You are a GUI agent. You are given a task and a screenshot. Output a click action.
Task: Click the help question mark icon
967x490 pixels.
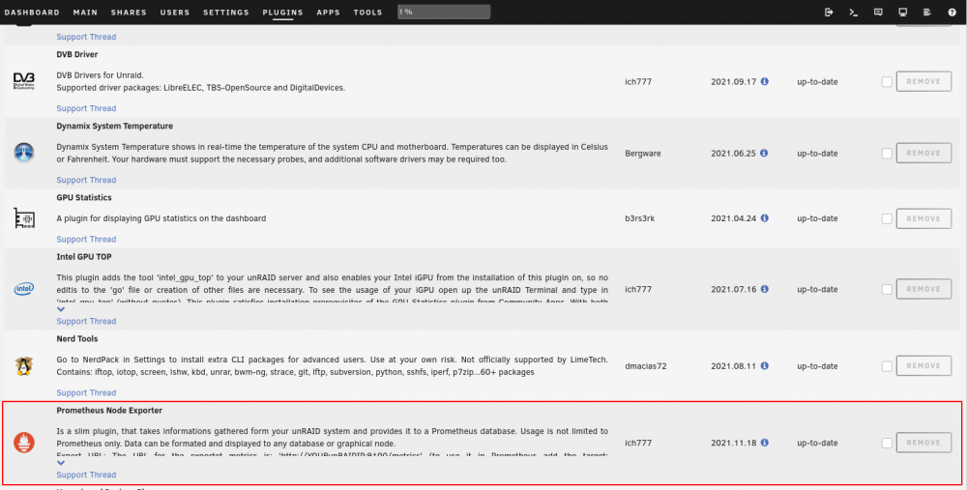pos(952,13)
